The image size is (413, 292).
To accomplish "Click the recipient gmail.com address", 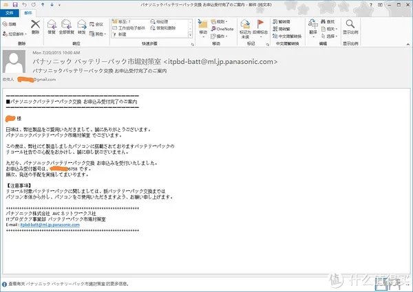I will click(36, 80).
